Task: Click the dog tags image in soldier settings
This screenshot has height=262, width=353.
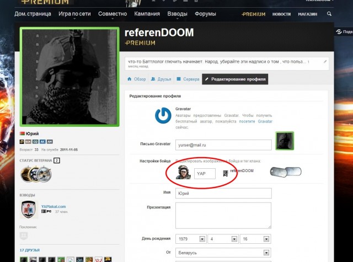Action: [286, 172]
